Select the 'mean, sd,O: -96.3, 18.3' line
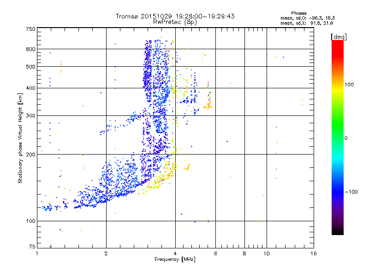This screenshot has width=369, height=276. (307, 18)
